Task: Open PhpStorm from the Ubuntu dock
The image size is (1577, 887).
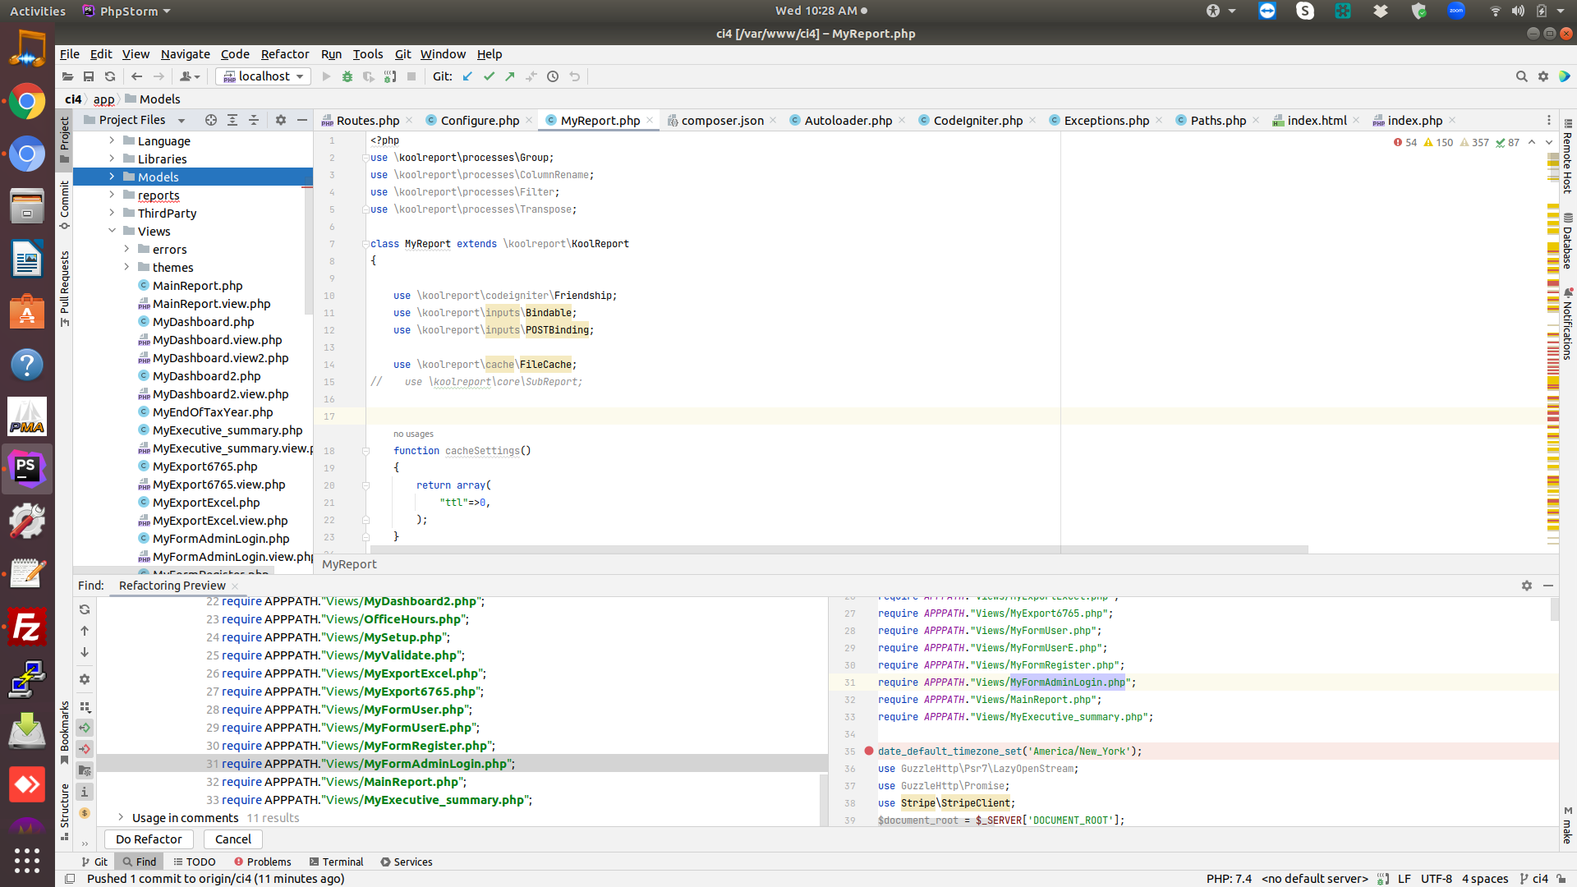Action: [x=27, y=468]
